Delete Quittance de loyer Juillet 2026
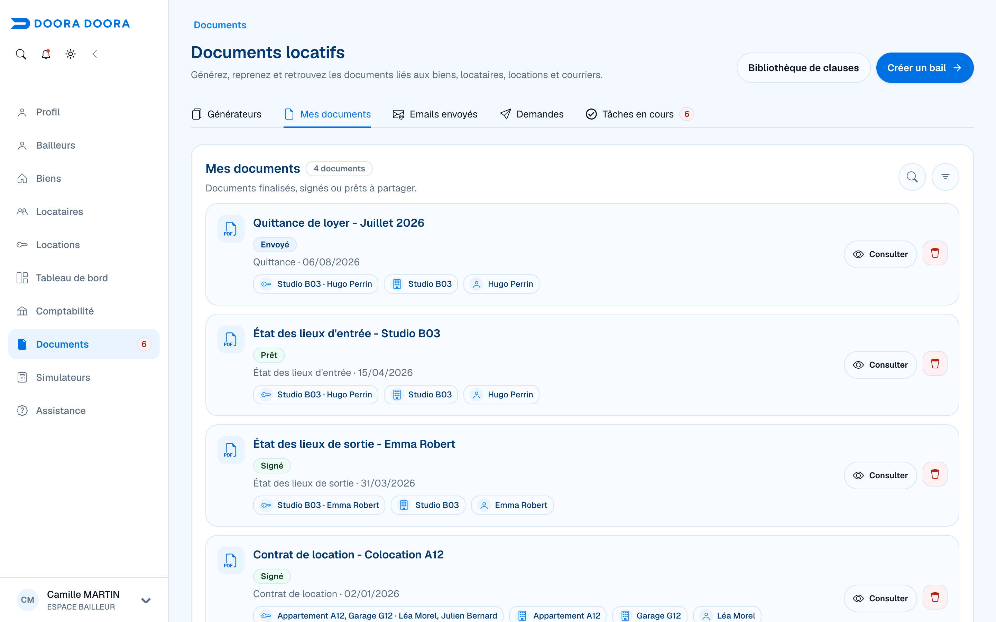996x622 pixels. coord(935,253)
